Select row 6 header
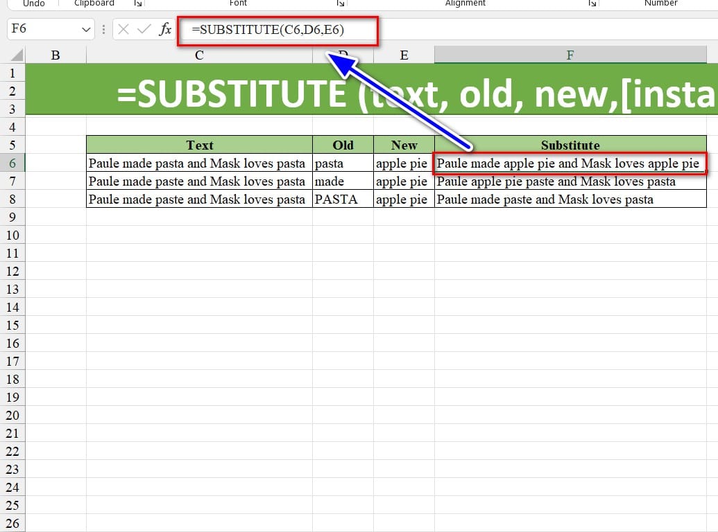 (x=12, y=163)
